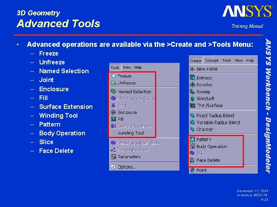Screen dimensions: 277x207
Task: Click the Options checkmark icon
Action: [113, 167]
